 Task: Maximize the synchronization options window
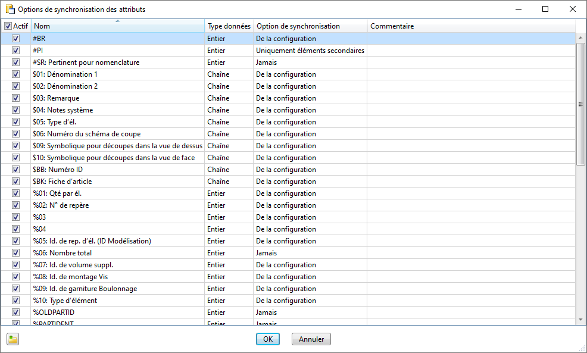coord(545,10)
